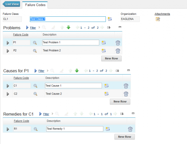Open long description for Test Problem 2
187x144 pixels.
coord(104,51)
